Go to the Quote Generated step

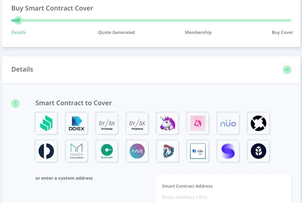coord(116,32)
